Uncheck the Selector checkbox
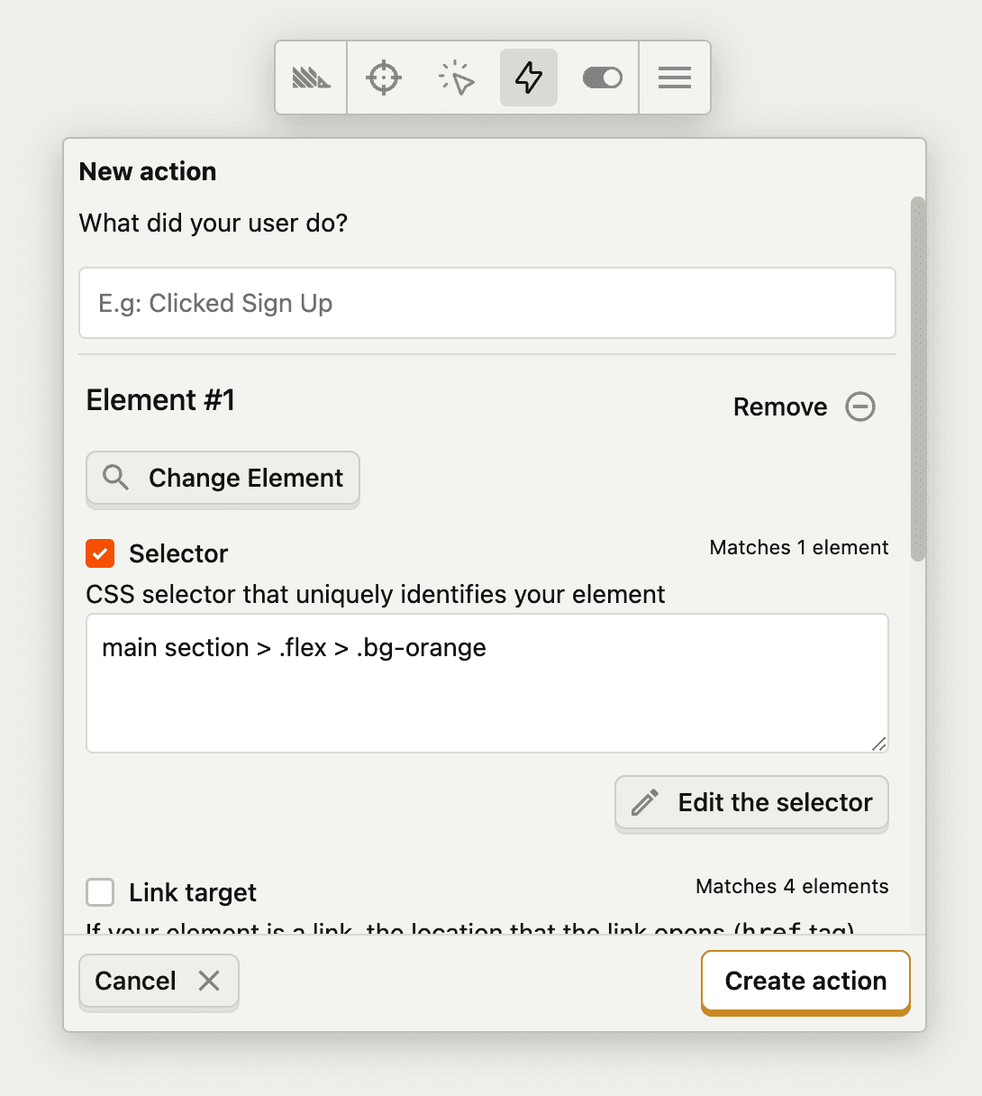Screen dimensions: 982x1096 (x=100, y=553)
